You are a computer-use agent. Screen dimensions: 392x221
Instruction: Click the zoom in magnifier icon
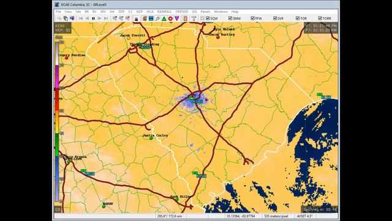(x=115, y=18)
